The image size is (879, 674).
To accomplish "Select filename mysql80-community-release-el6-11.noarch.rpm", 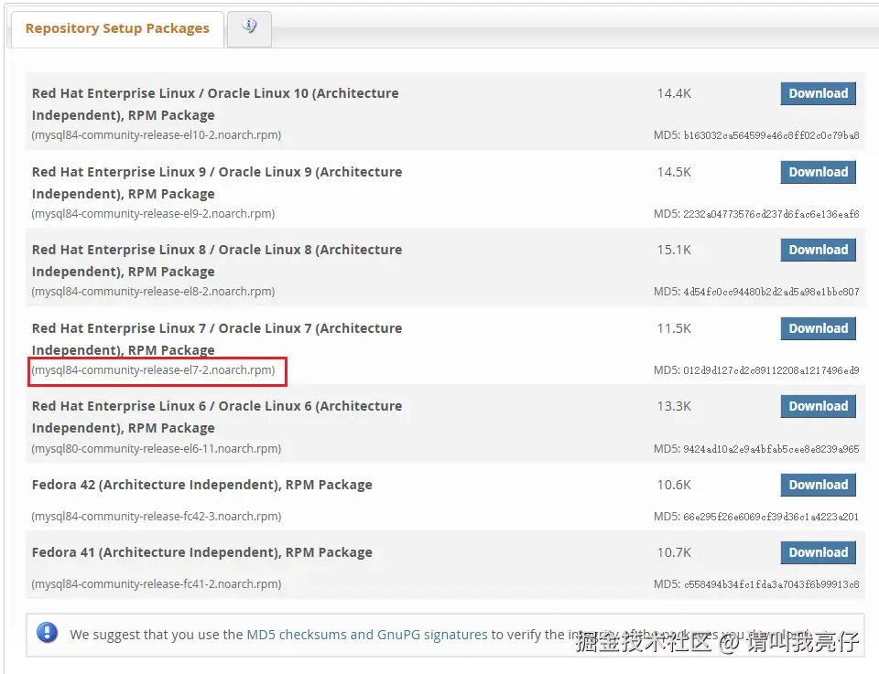I will click(157, 448).
